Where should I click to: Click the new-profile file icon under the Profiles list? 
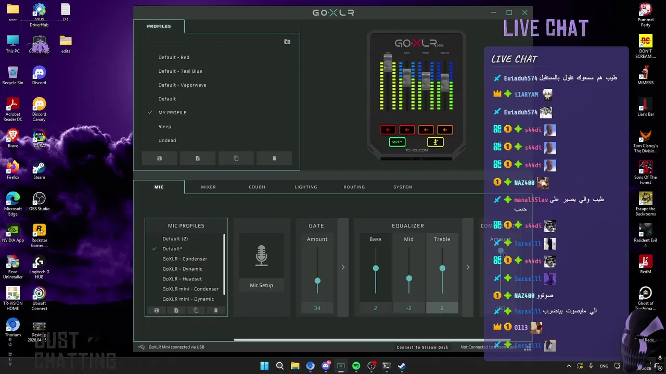[x=198, y=158]
